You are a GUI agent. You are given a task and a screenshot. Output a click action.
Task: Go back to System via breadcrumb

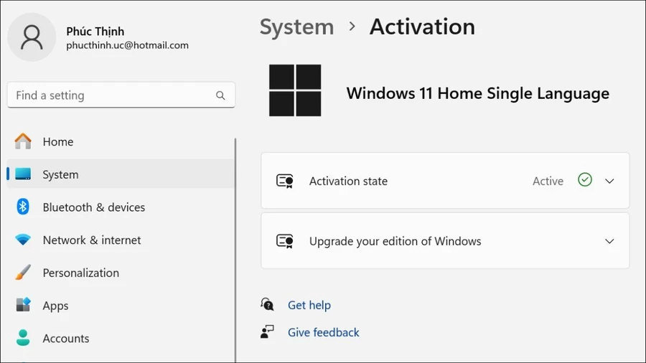point(296,27)
